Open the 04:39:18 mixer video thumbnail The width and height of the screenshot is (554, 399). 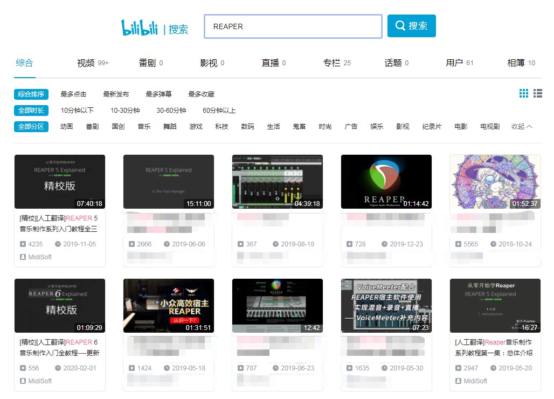tap(278, 182)
